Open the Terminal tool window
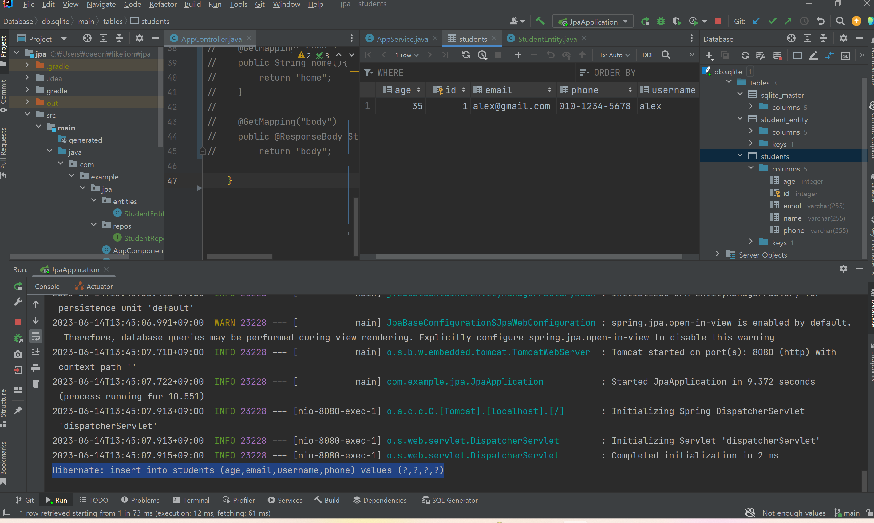The width and height of the screenshot is (874, 523). tap(192, 500)
